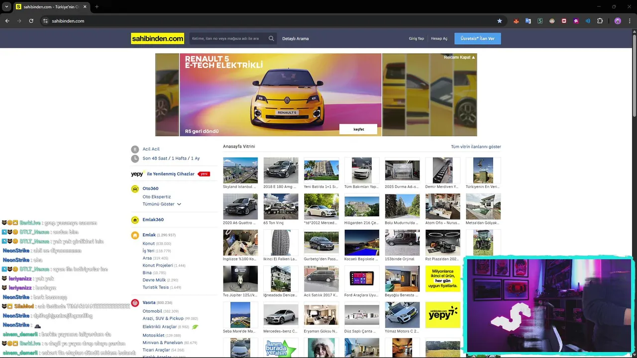Open Tüm vitrin ilanlarını göster
This screenshot has height=358, width=637.
[x=476, y=147]
